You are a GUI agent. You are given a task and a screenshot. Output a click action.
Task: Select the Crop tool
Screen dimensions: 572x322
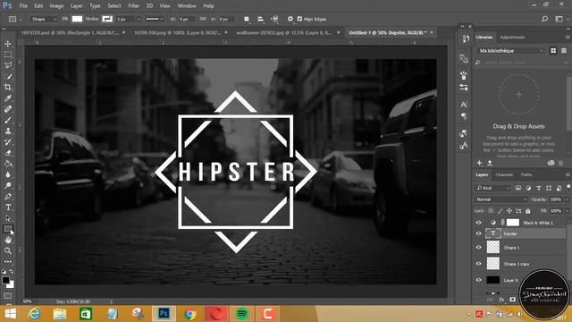point(8,88)
